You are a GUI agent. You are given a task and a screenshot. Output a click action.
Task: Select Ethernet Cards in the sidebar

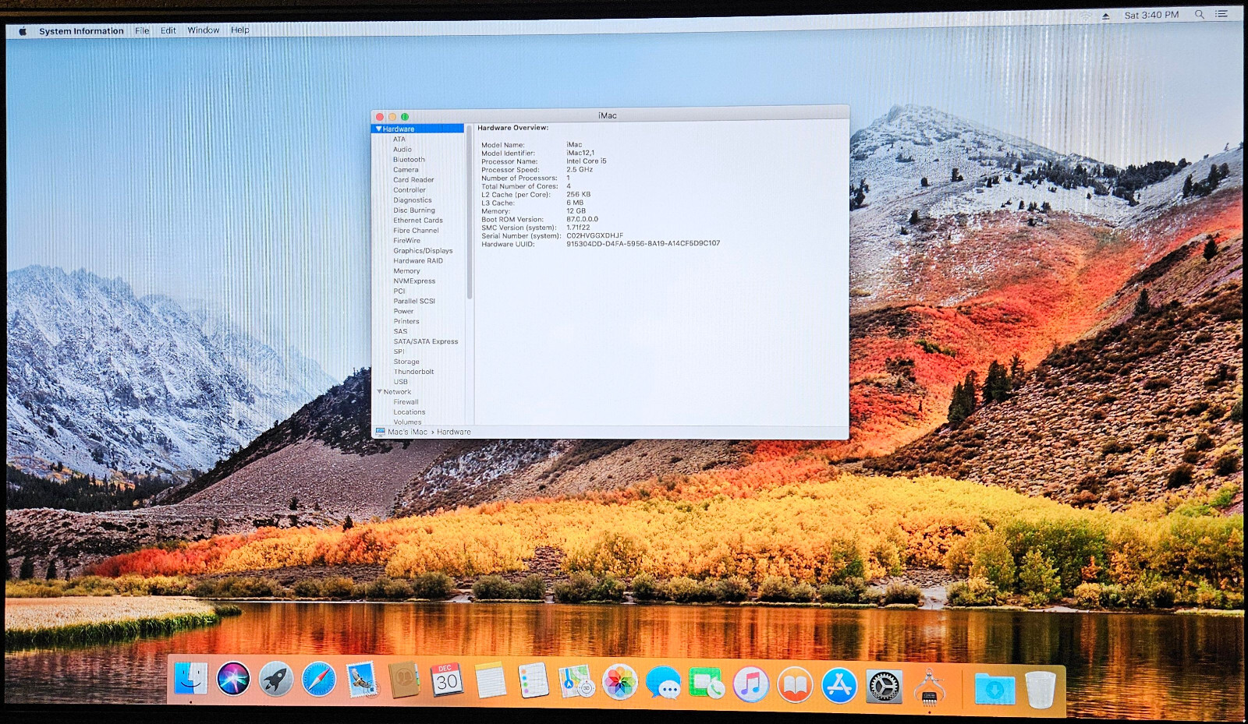(418, 221)
